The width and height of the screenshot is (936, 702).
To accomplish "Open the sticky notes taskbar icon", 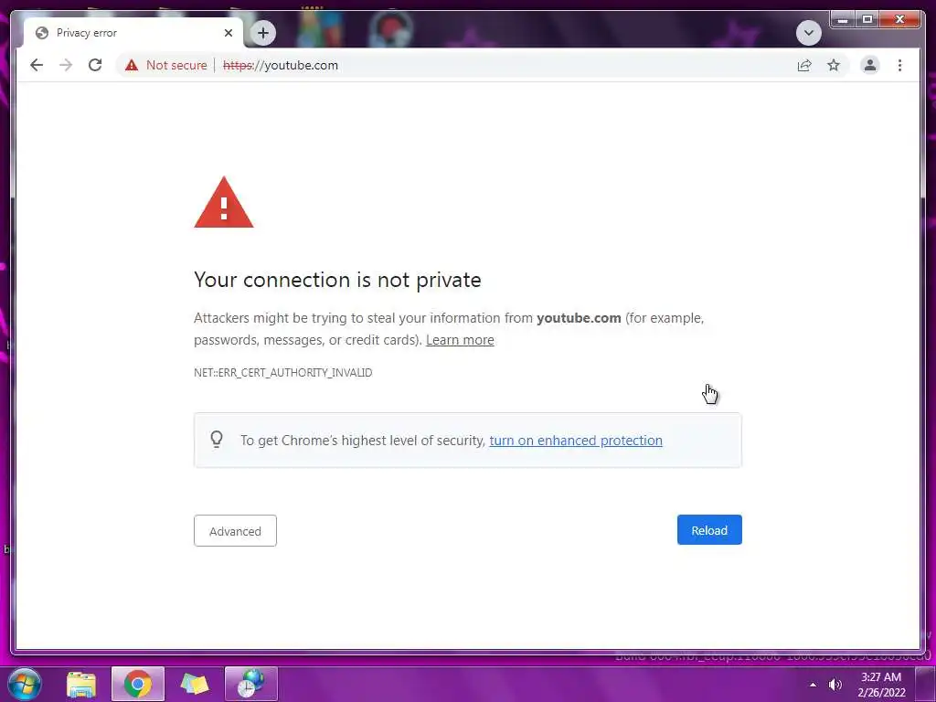I will [x=195, y=684].
